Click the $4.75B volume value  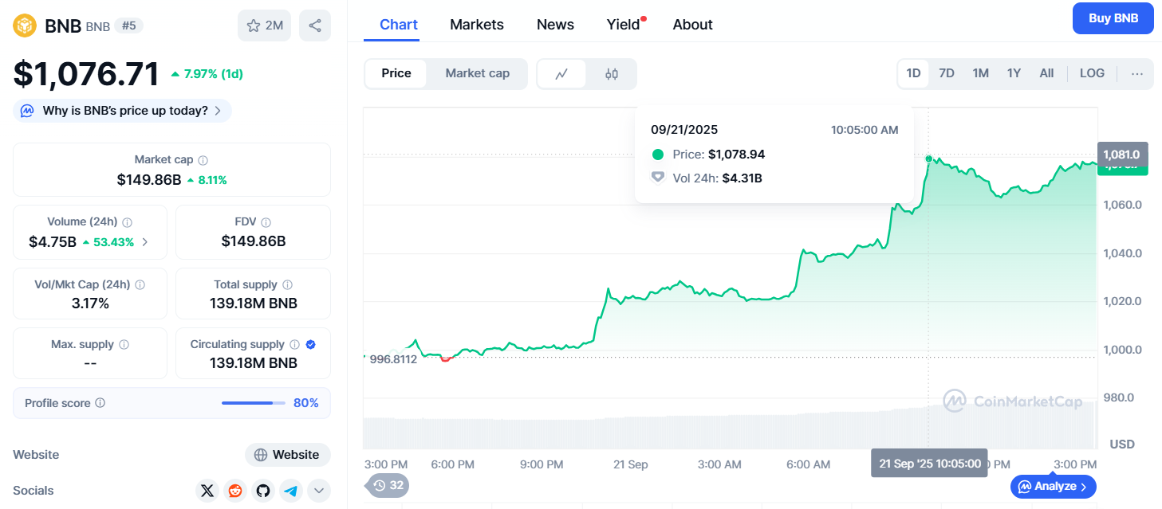[53, 242]
